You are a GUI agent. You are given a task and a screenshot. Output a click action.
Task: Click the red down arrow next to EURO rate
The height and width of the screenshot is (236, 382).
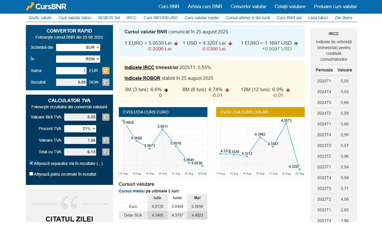176,43
